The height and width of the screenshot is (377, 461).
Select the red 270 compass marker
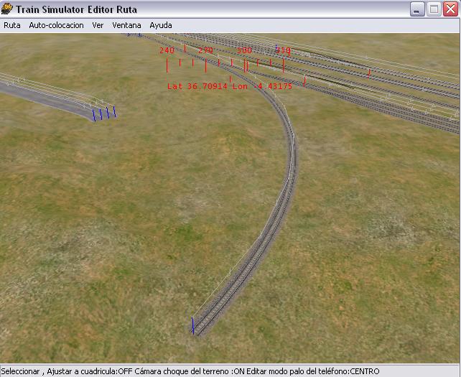pyautogui.click(x=205, y=51)
